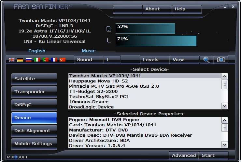Open the Satellite section
The width and height of the screenshot is (241, 162).
pos(34,79)
